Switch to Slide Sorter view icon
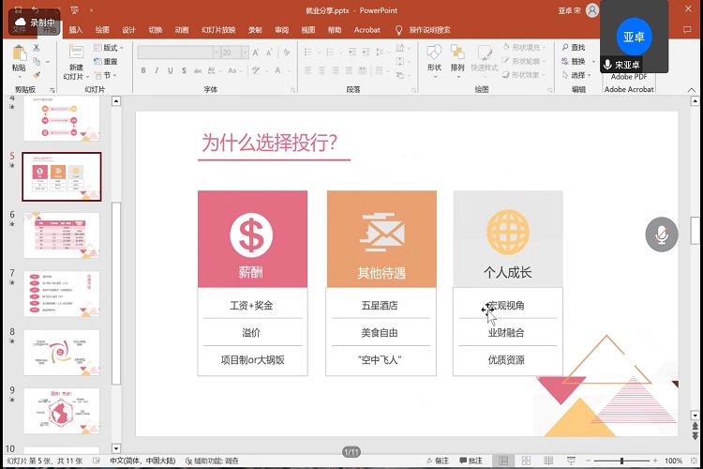This screenshot has width=703, height=469. pyautogui.click(x=526, y=461)
